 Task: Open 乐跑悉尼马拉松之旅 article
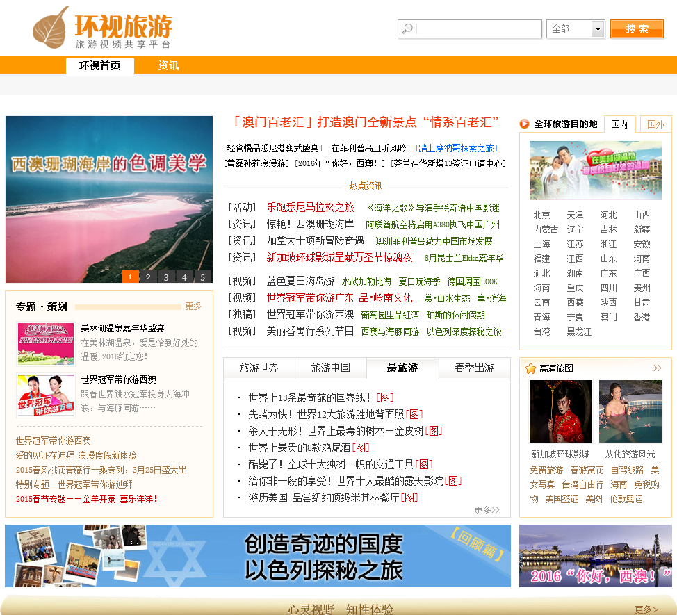pyautogui.click(x=310, y=208)
